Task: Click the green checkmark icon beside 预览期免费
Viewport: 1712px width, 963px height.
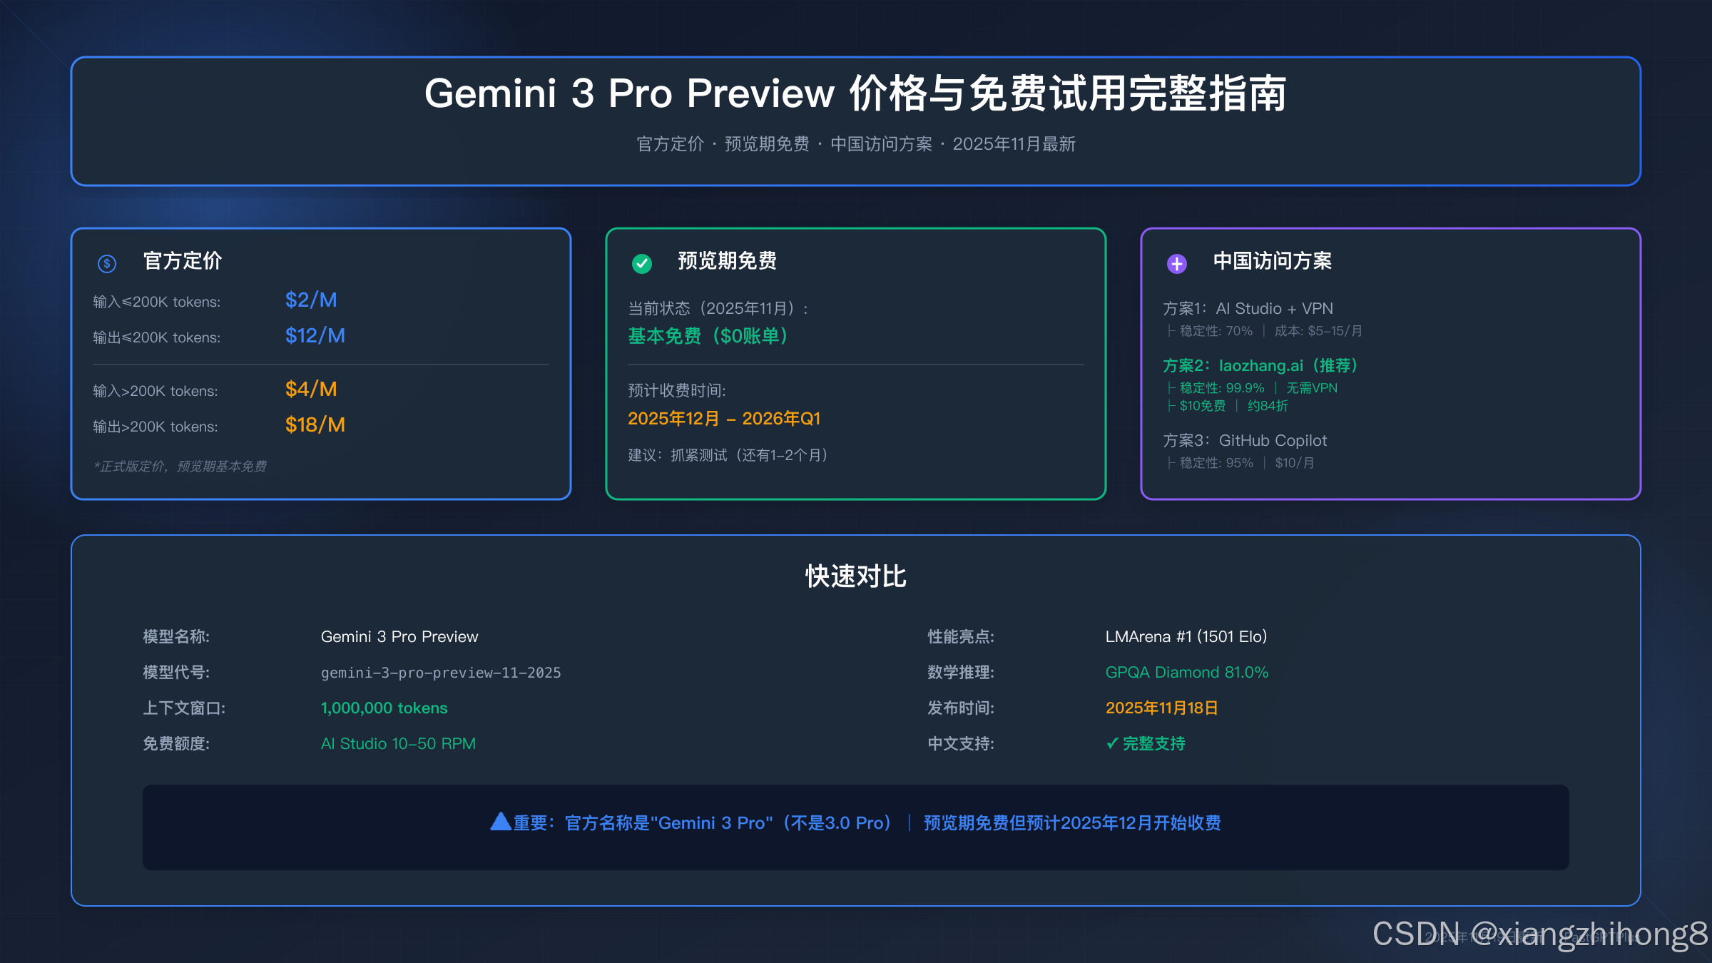Action: [642, 264]
